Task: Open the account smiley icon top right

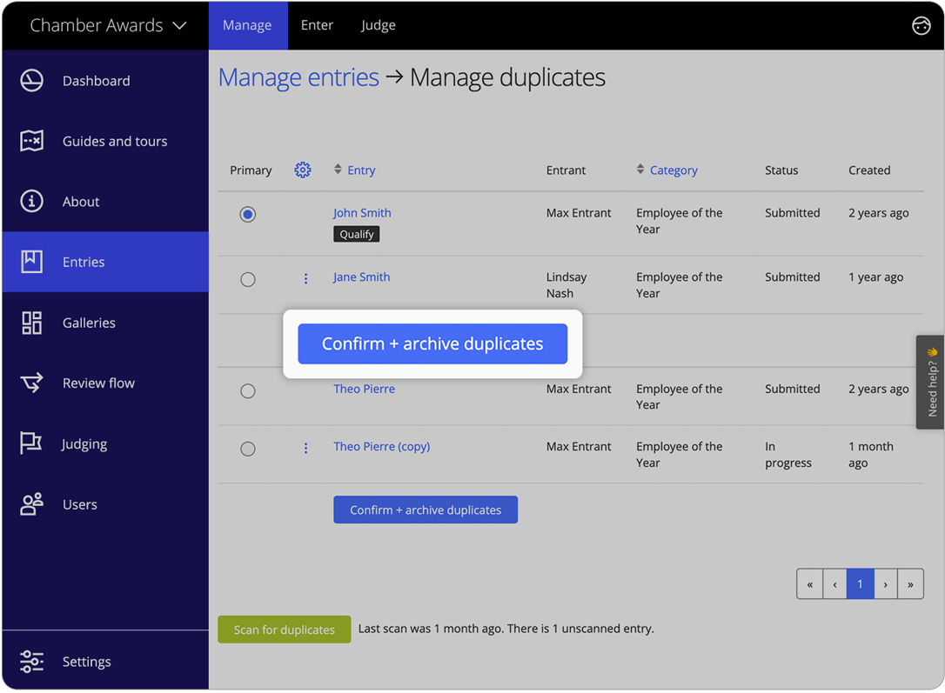Action: coord(922,25)
